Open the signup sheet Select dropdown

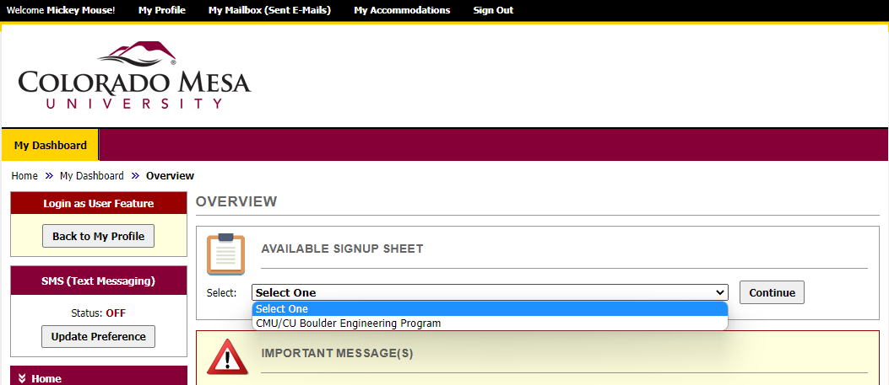click(x=490, y=292)
